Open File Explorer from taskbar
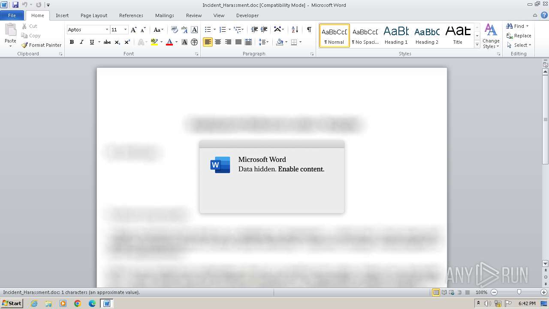Screen dimensions: 549x309 click(x=48, y=303)
